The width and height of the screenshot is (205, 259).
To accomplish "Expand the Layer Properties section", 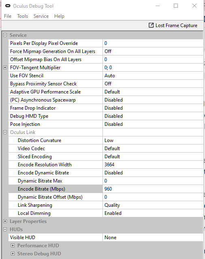I will [x=5, y=221].
